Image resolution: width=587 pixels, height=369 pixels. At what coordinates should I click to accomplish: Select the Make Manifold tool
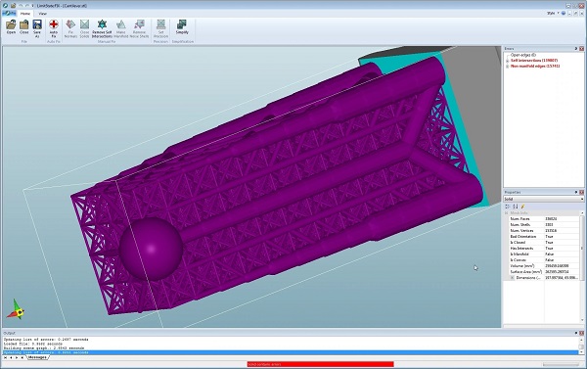120,28
